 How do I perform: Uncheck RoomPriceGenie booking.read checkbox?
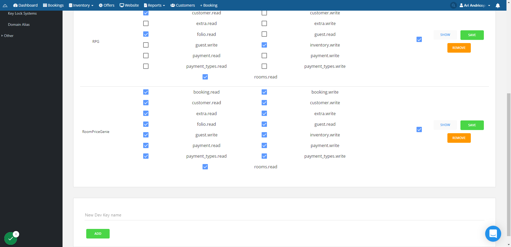[146, 92]
